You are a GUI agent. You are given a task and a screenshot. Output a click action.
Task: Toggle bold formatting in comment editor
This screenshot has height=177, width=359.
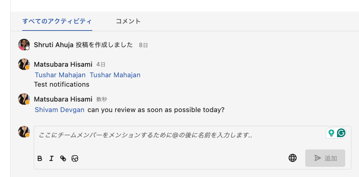click(40, 158)
